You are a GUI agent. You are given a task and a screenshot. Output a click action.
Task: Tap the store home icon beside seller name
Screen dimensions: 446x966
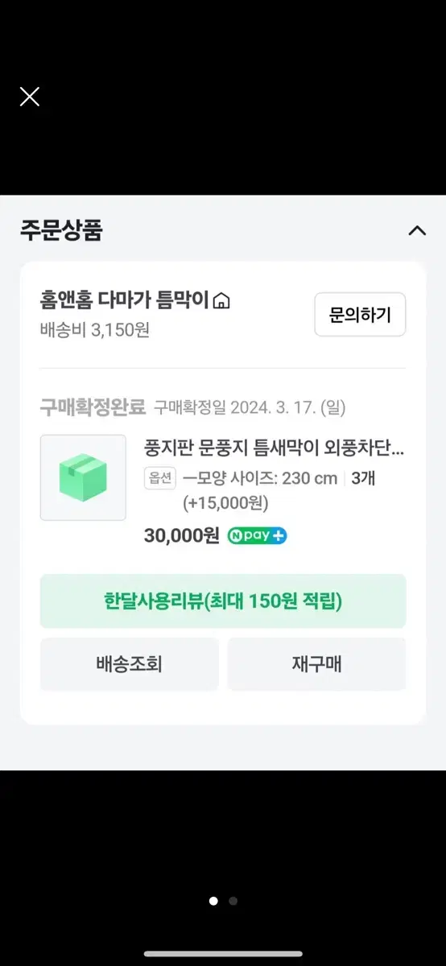click(x=222, y=302)
